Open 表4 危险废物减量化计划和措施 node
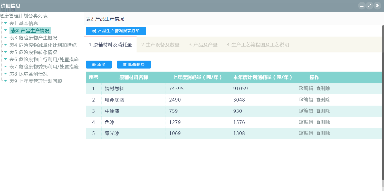 tap(43, 45)
